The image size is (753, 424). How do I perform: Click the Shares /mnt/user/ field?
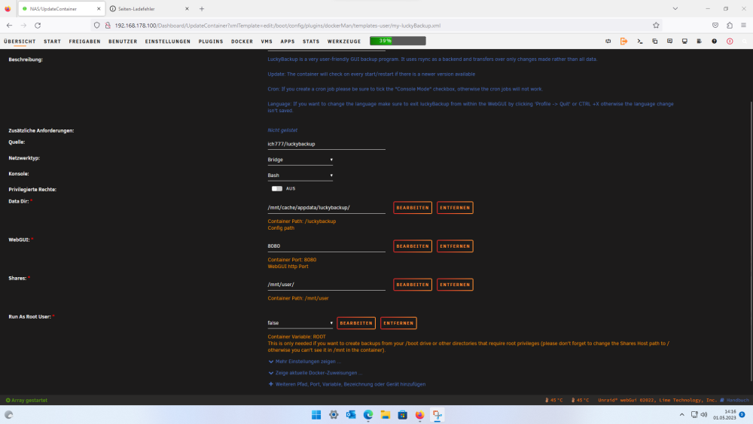point(326,284)
